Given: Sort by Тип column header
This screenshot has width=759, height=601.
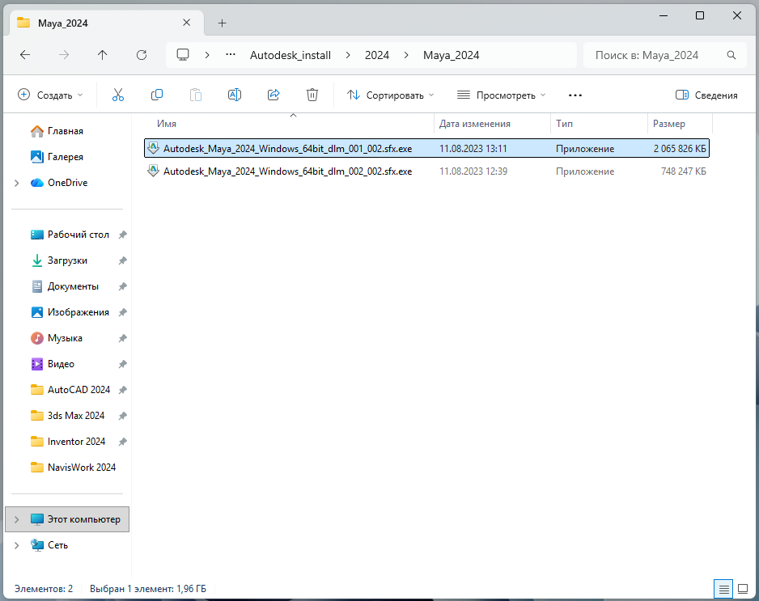Looking at the screenshot, I should click(x=565, y=124).
